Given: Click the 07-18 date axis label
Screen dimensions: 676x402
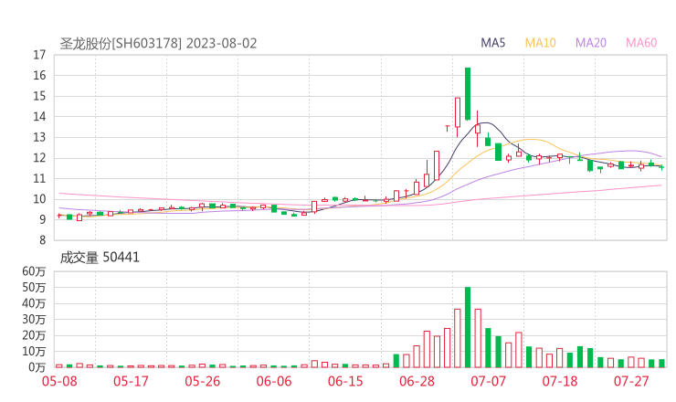Looking at the screenshot, I should click(x=560, y=381).
